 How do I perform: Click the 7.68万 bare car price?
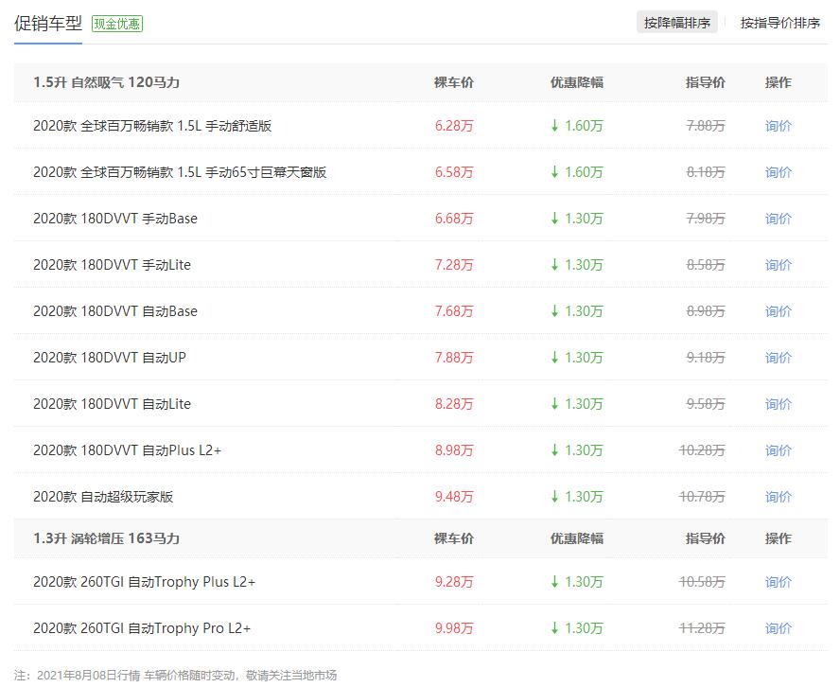click(454, 311)
